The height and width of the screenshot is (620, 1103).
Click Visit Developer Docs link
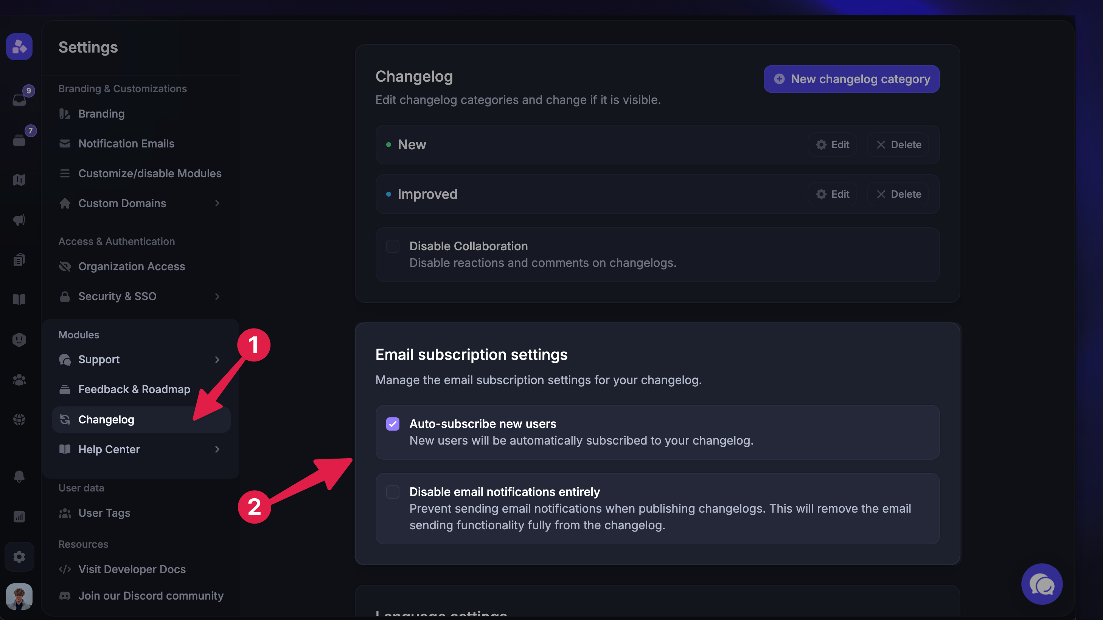pos(132,569)
